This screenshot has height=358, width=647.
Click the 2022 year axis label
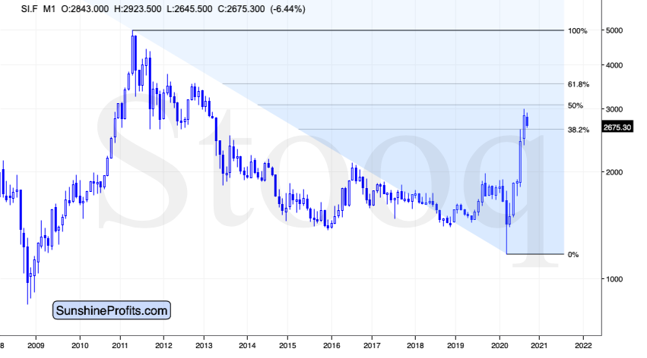click(583, 346)
